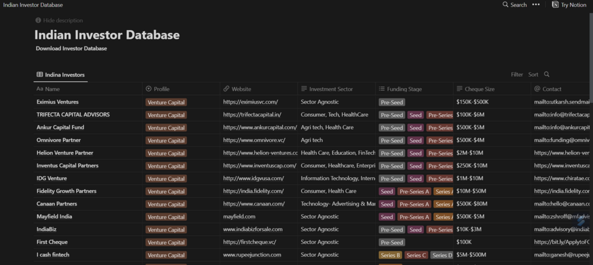This screenshot has width=593, height=265.
Task: Click the list icon in Funding Stage header
Action: click(x=382, y=89)
